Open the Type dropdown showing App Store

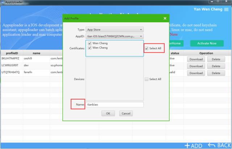pos(115,30)
